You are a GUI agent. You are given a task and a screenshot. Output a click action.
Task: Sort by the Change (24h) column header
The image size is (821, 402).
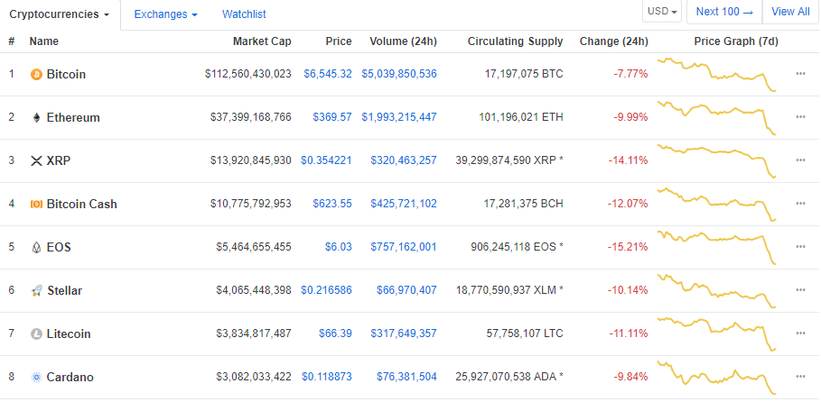(613, 41)
